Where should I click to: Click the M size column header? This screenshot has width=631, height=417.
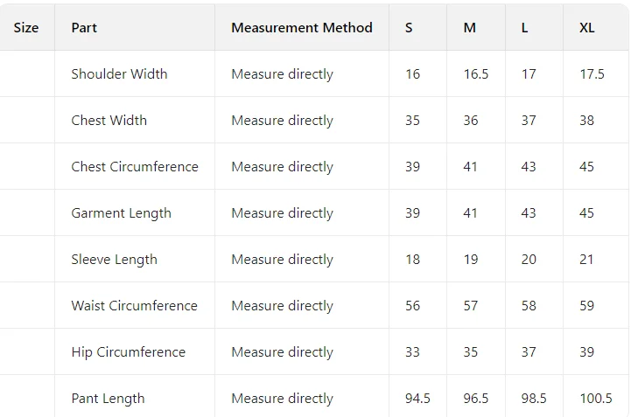[x=470, y=28]
